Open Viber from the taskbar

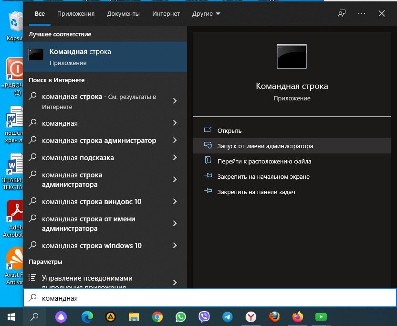click(204, 316)
